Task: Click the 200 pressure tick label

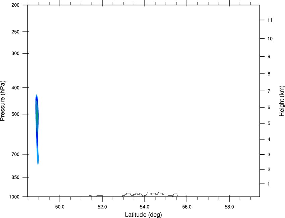Action: click(15, 5)
